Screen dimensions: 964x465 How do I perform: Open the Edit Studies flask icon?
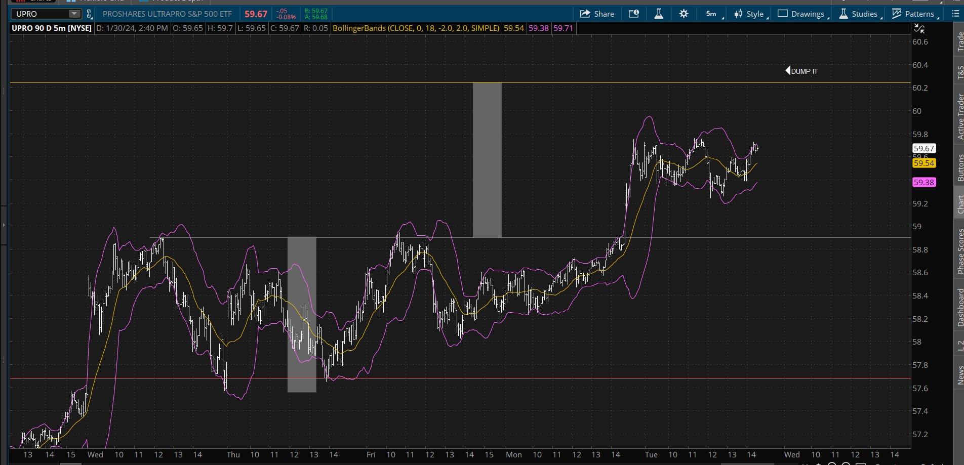click(659, 14)
